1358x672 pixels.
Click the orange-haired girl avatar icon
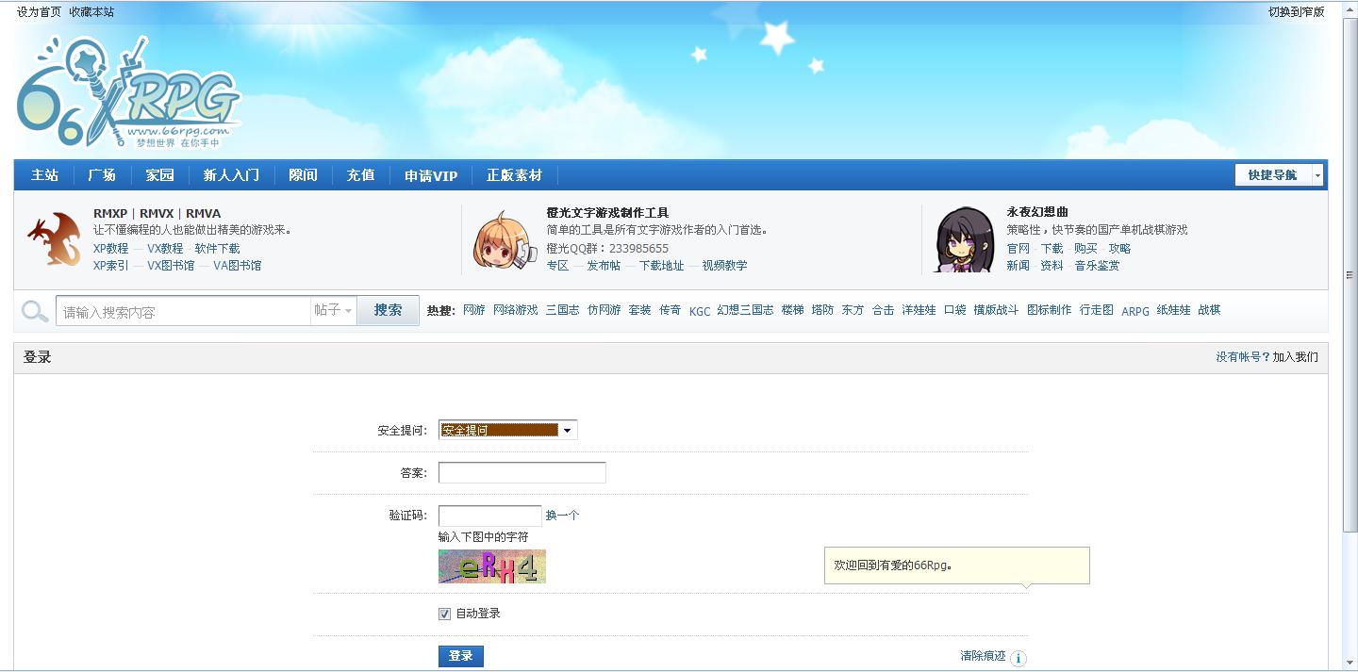pos(505,240)
